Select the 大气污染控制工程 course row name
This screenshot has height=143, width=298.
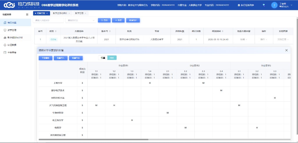tap(58, 105)
